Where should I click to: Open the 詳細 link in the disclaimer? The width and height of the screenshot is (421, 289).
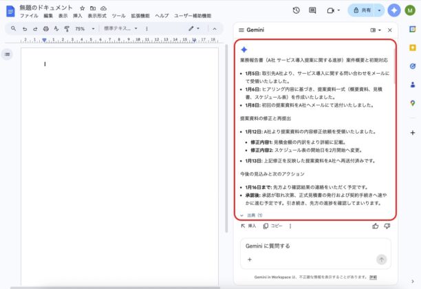pos(374,277)
